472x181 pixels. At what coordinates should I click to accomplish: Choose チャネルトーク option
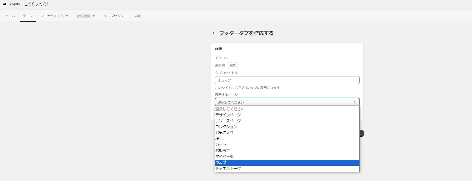coord(287,168)
